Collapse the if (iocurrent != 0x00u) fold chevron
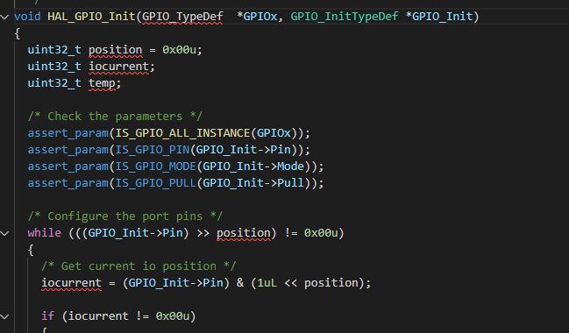The height and width of the screenshot is (333, 569). [x=4, y=316]
